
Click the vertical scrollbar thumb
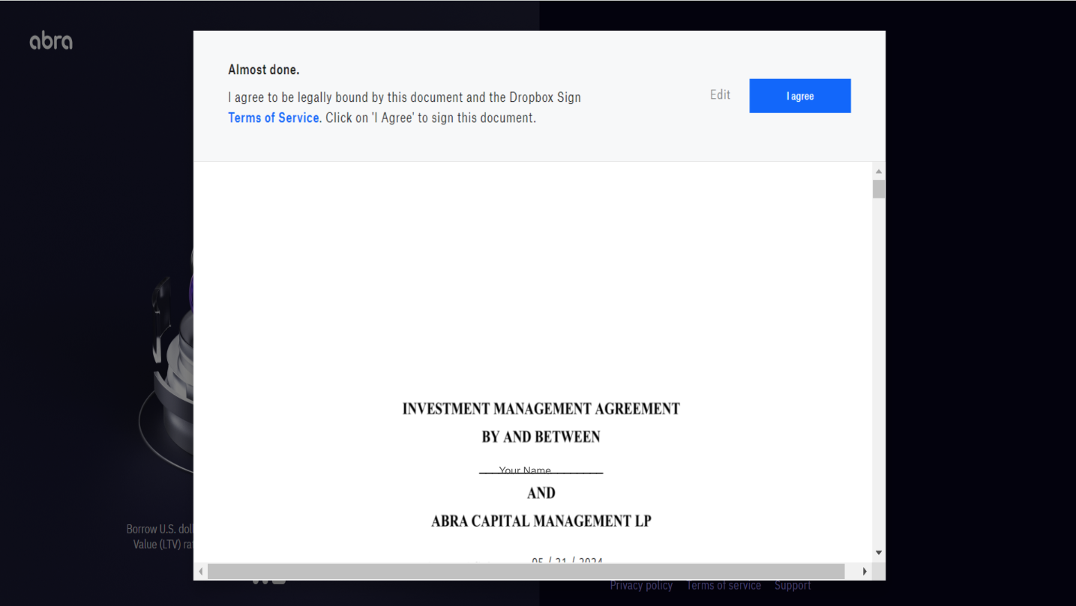pyautogui.click(x=879, y=189)
